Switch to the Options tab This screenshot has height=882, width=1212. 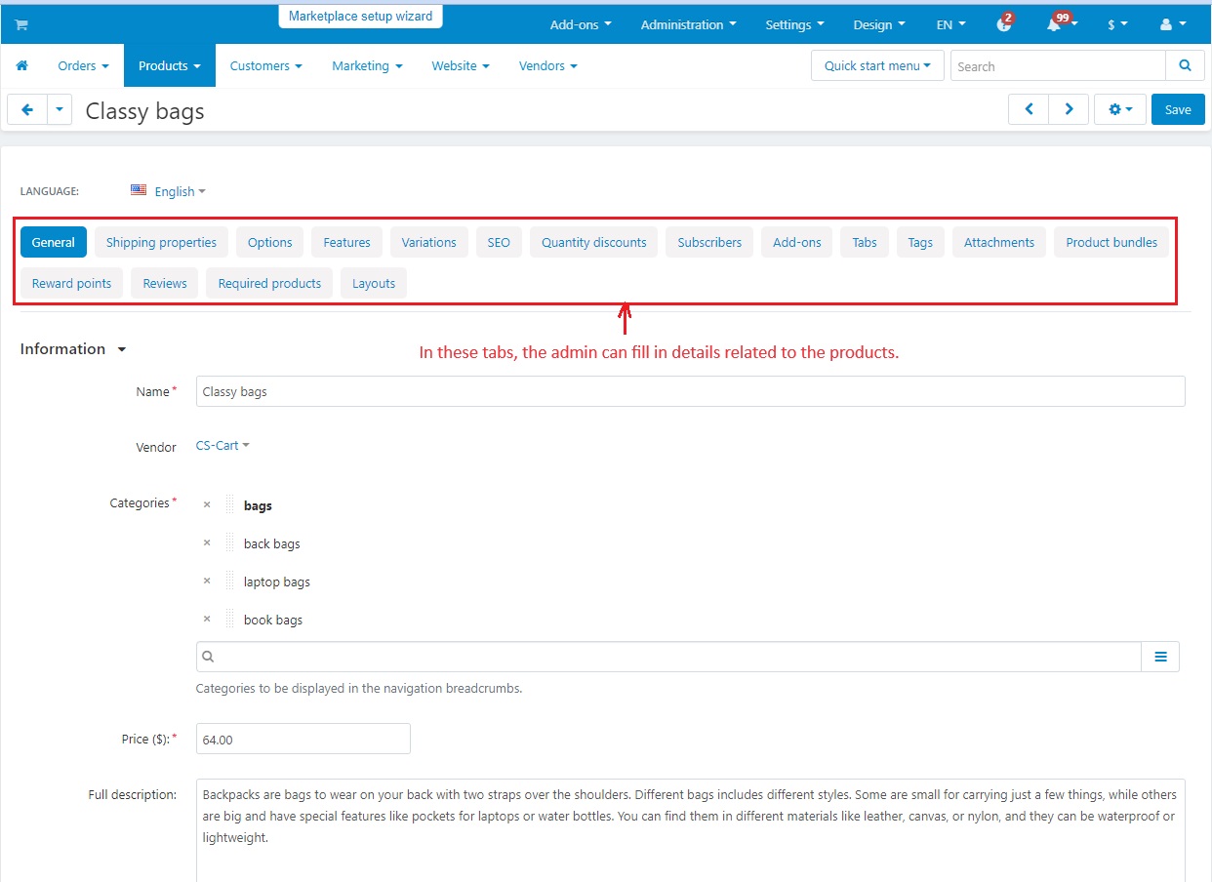270,242
